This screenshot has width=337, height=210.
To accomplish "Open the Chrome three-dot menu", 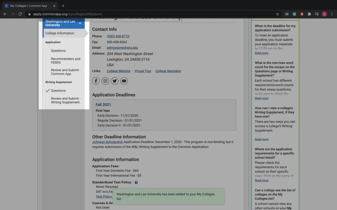I will (332, 14).
